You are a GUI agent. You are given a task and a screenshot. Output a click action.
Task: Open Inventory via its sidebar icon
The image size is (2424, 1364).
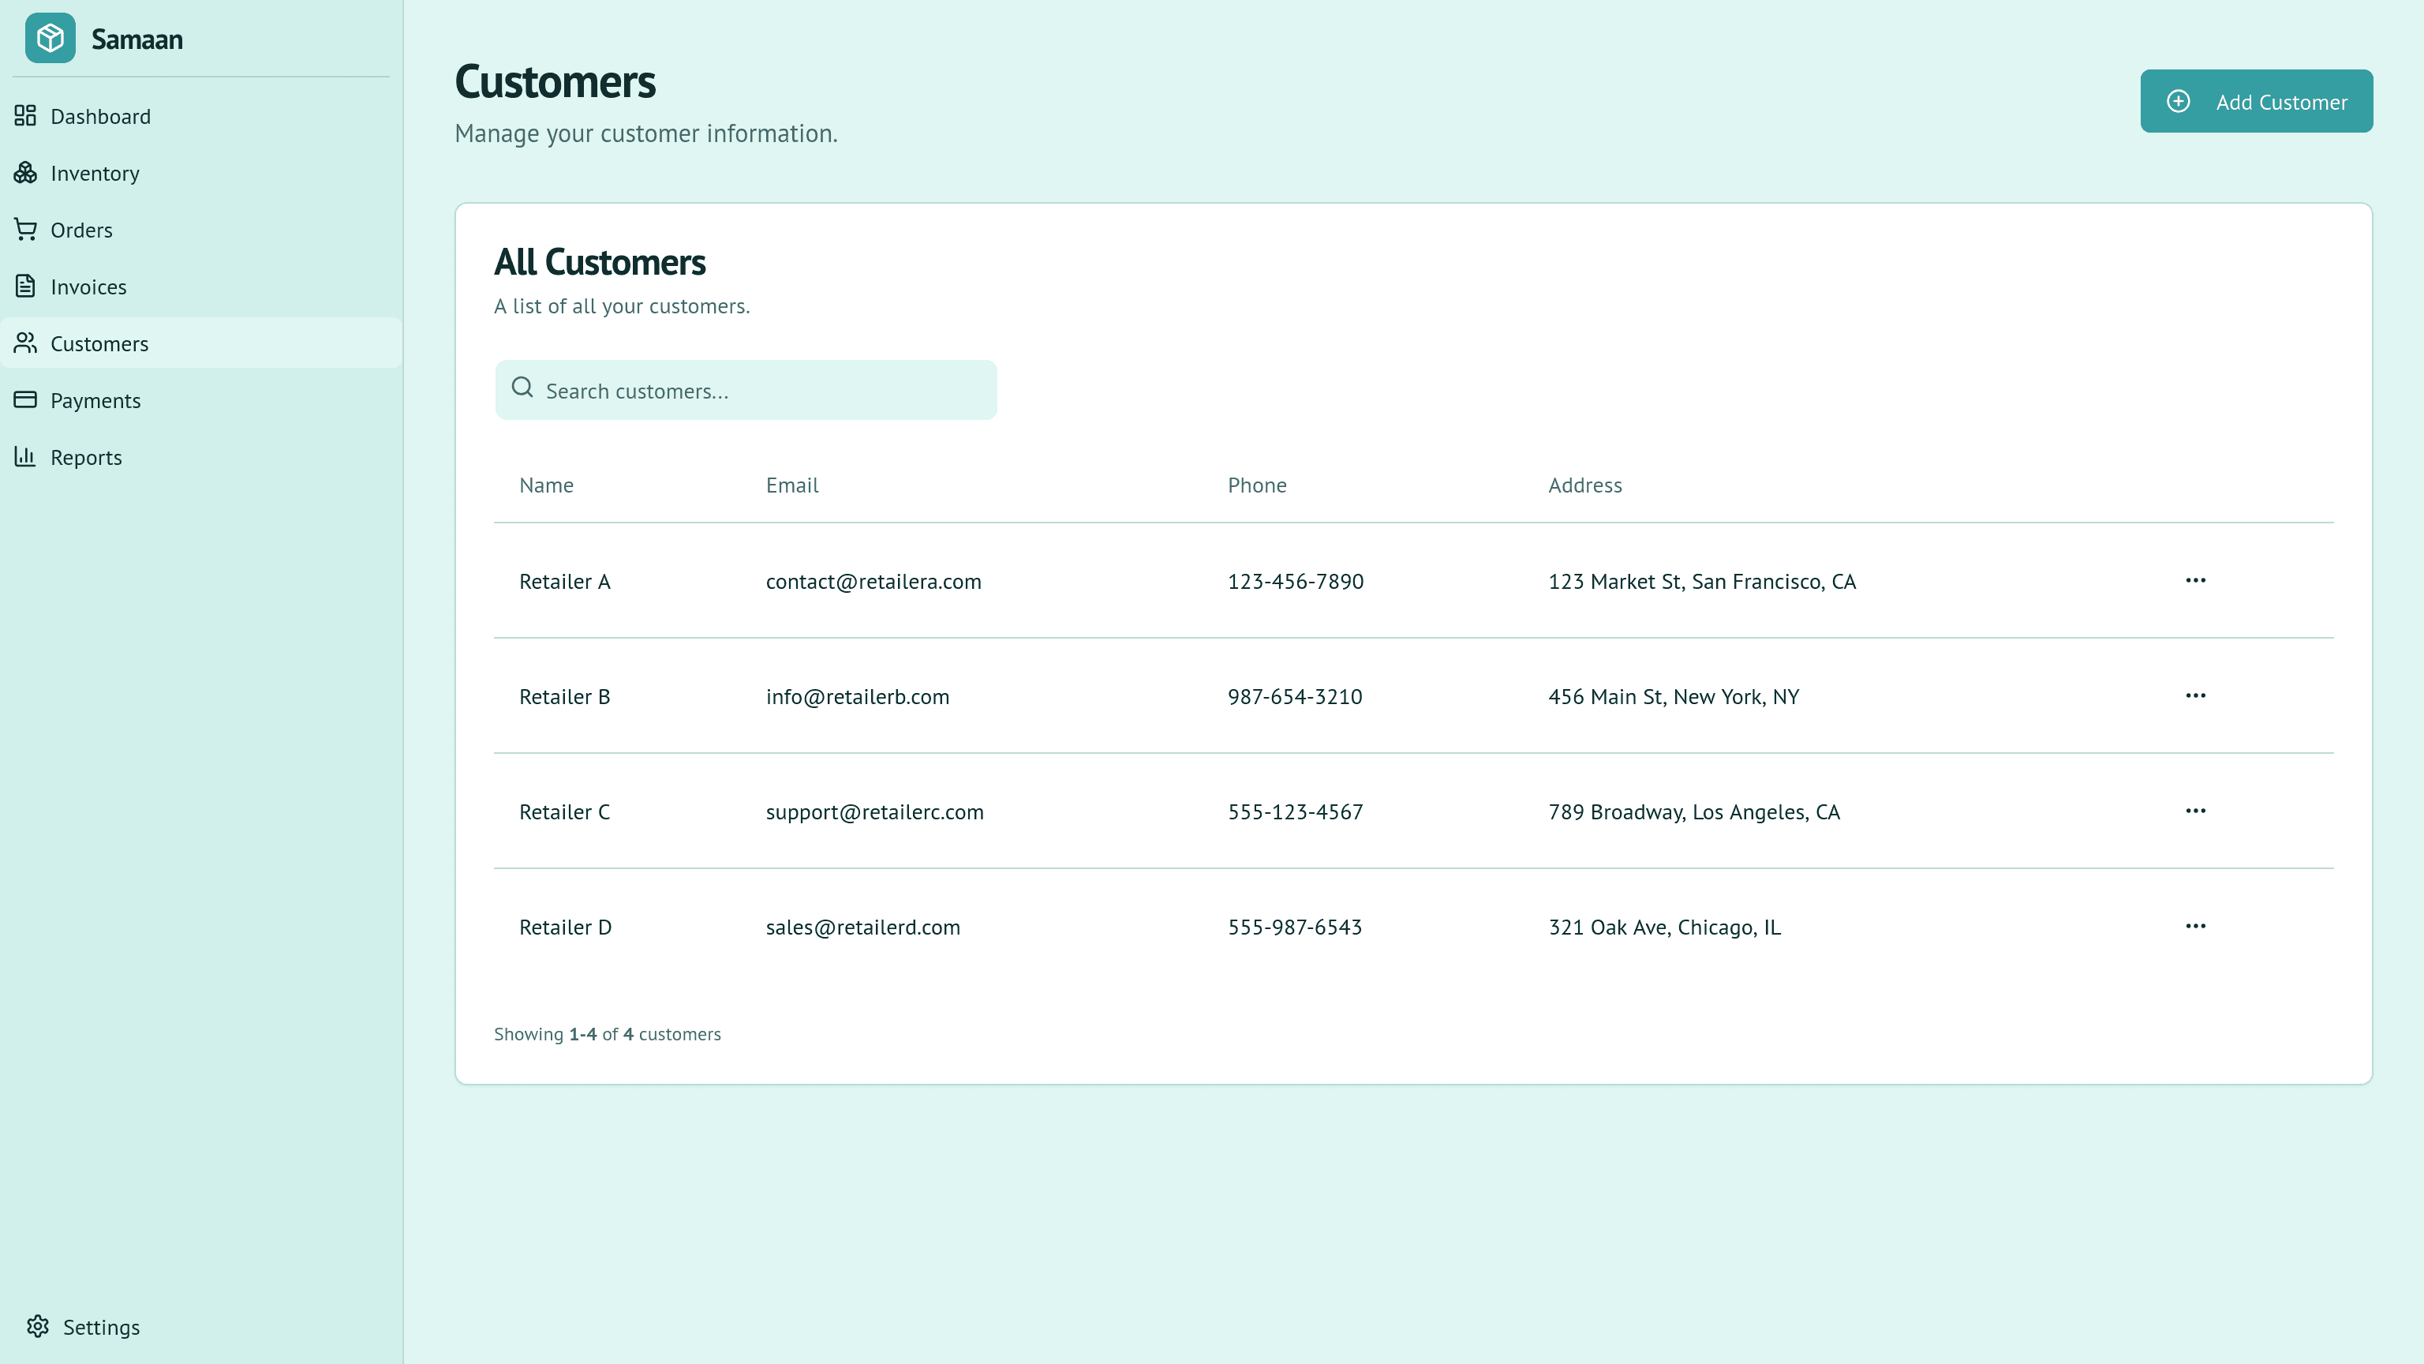(25, 173)
